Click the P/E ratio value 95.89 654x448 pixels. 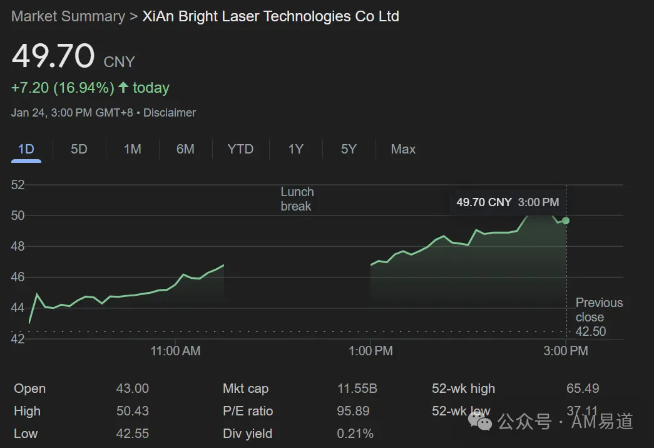[x=353, y=411]
